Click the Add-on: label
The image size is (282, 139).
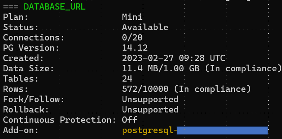pos(21,130)
